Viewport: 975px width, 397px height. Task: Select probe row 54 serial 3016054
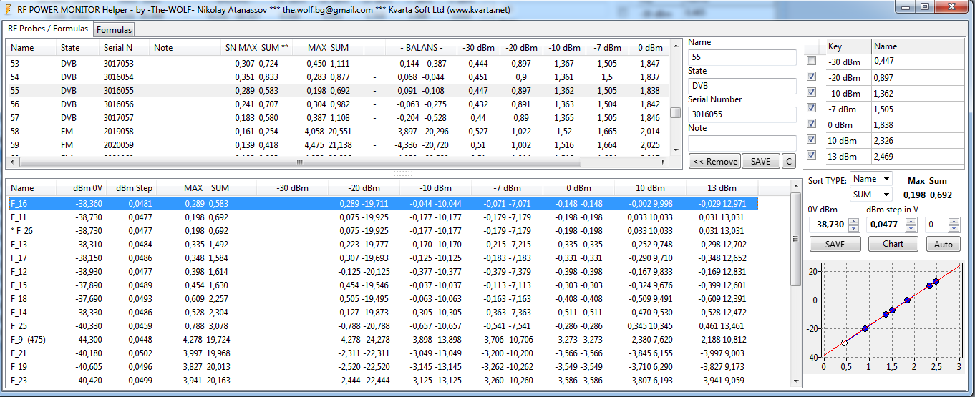339,77
